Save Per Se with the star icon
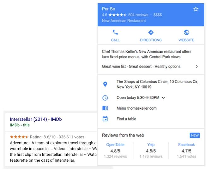 point(196,9)
